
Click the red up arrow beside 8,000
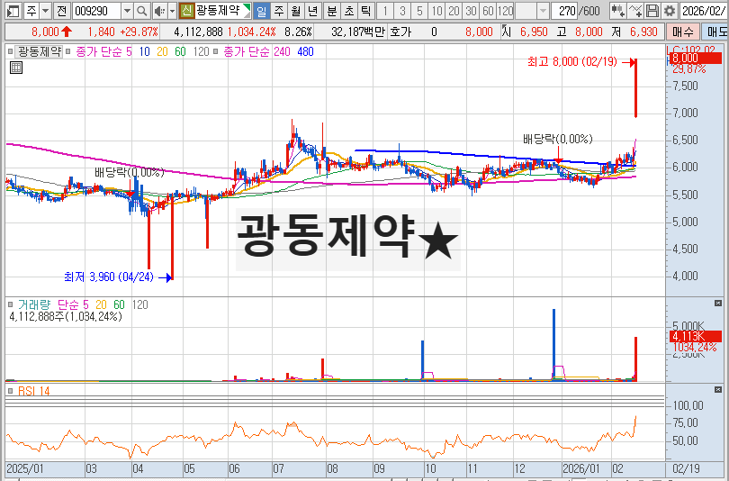pos(67,32)
